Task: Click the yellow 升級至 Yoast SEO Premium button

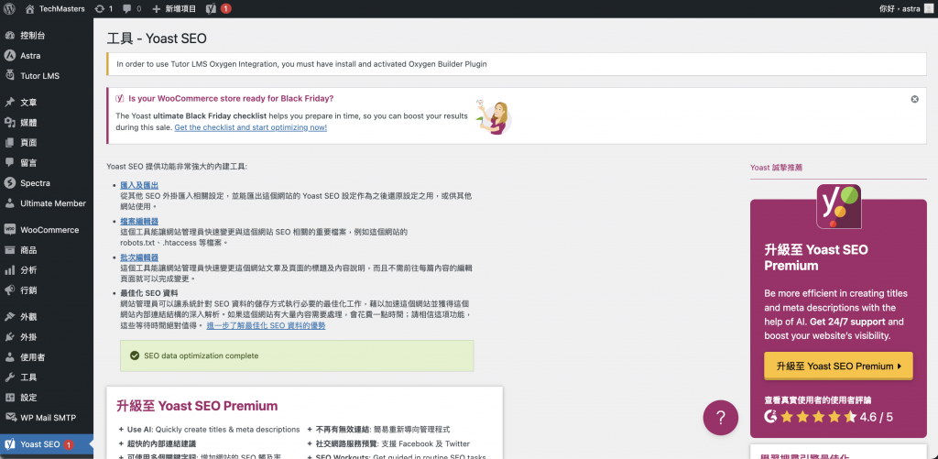Action: pyautogui.click(x=838, y=366)
